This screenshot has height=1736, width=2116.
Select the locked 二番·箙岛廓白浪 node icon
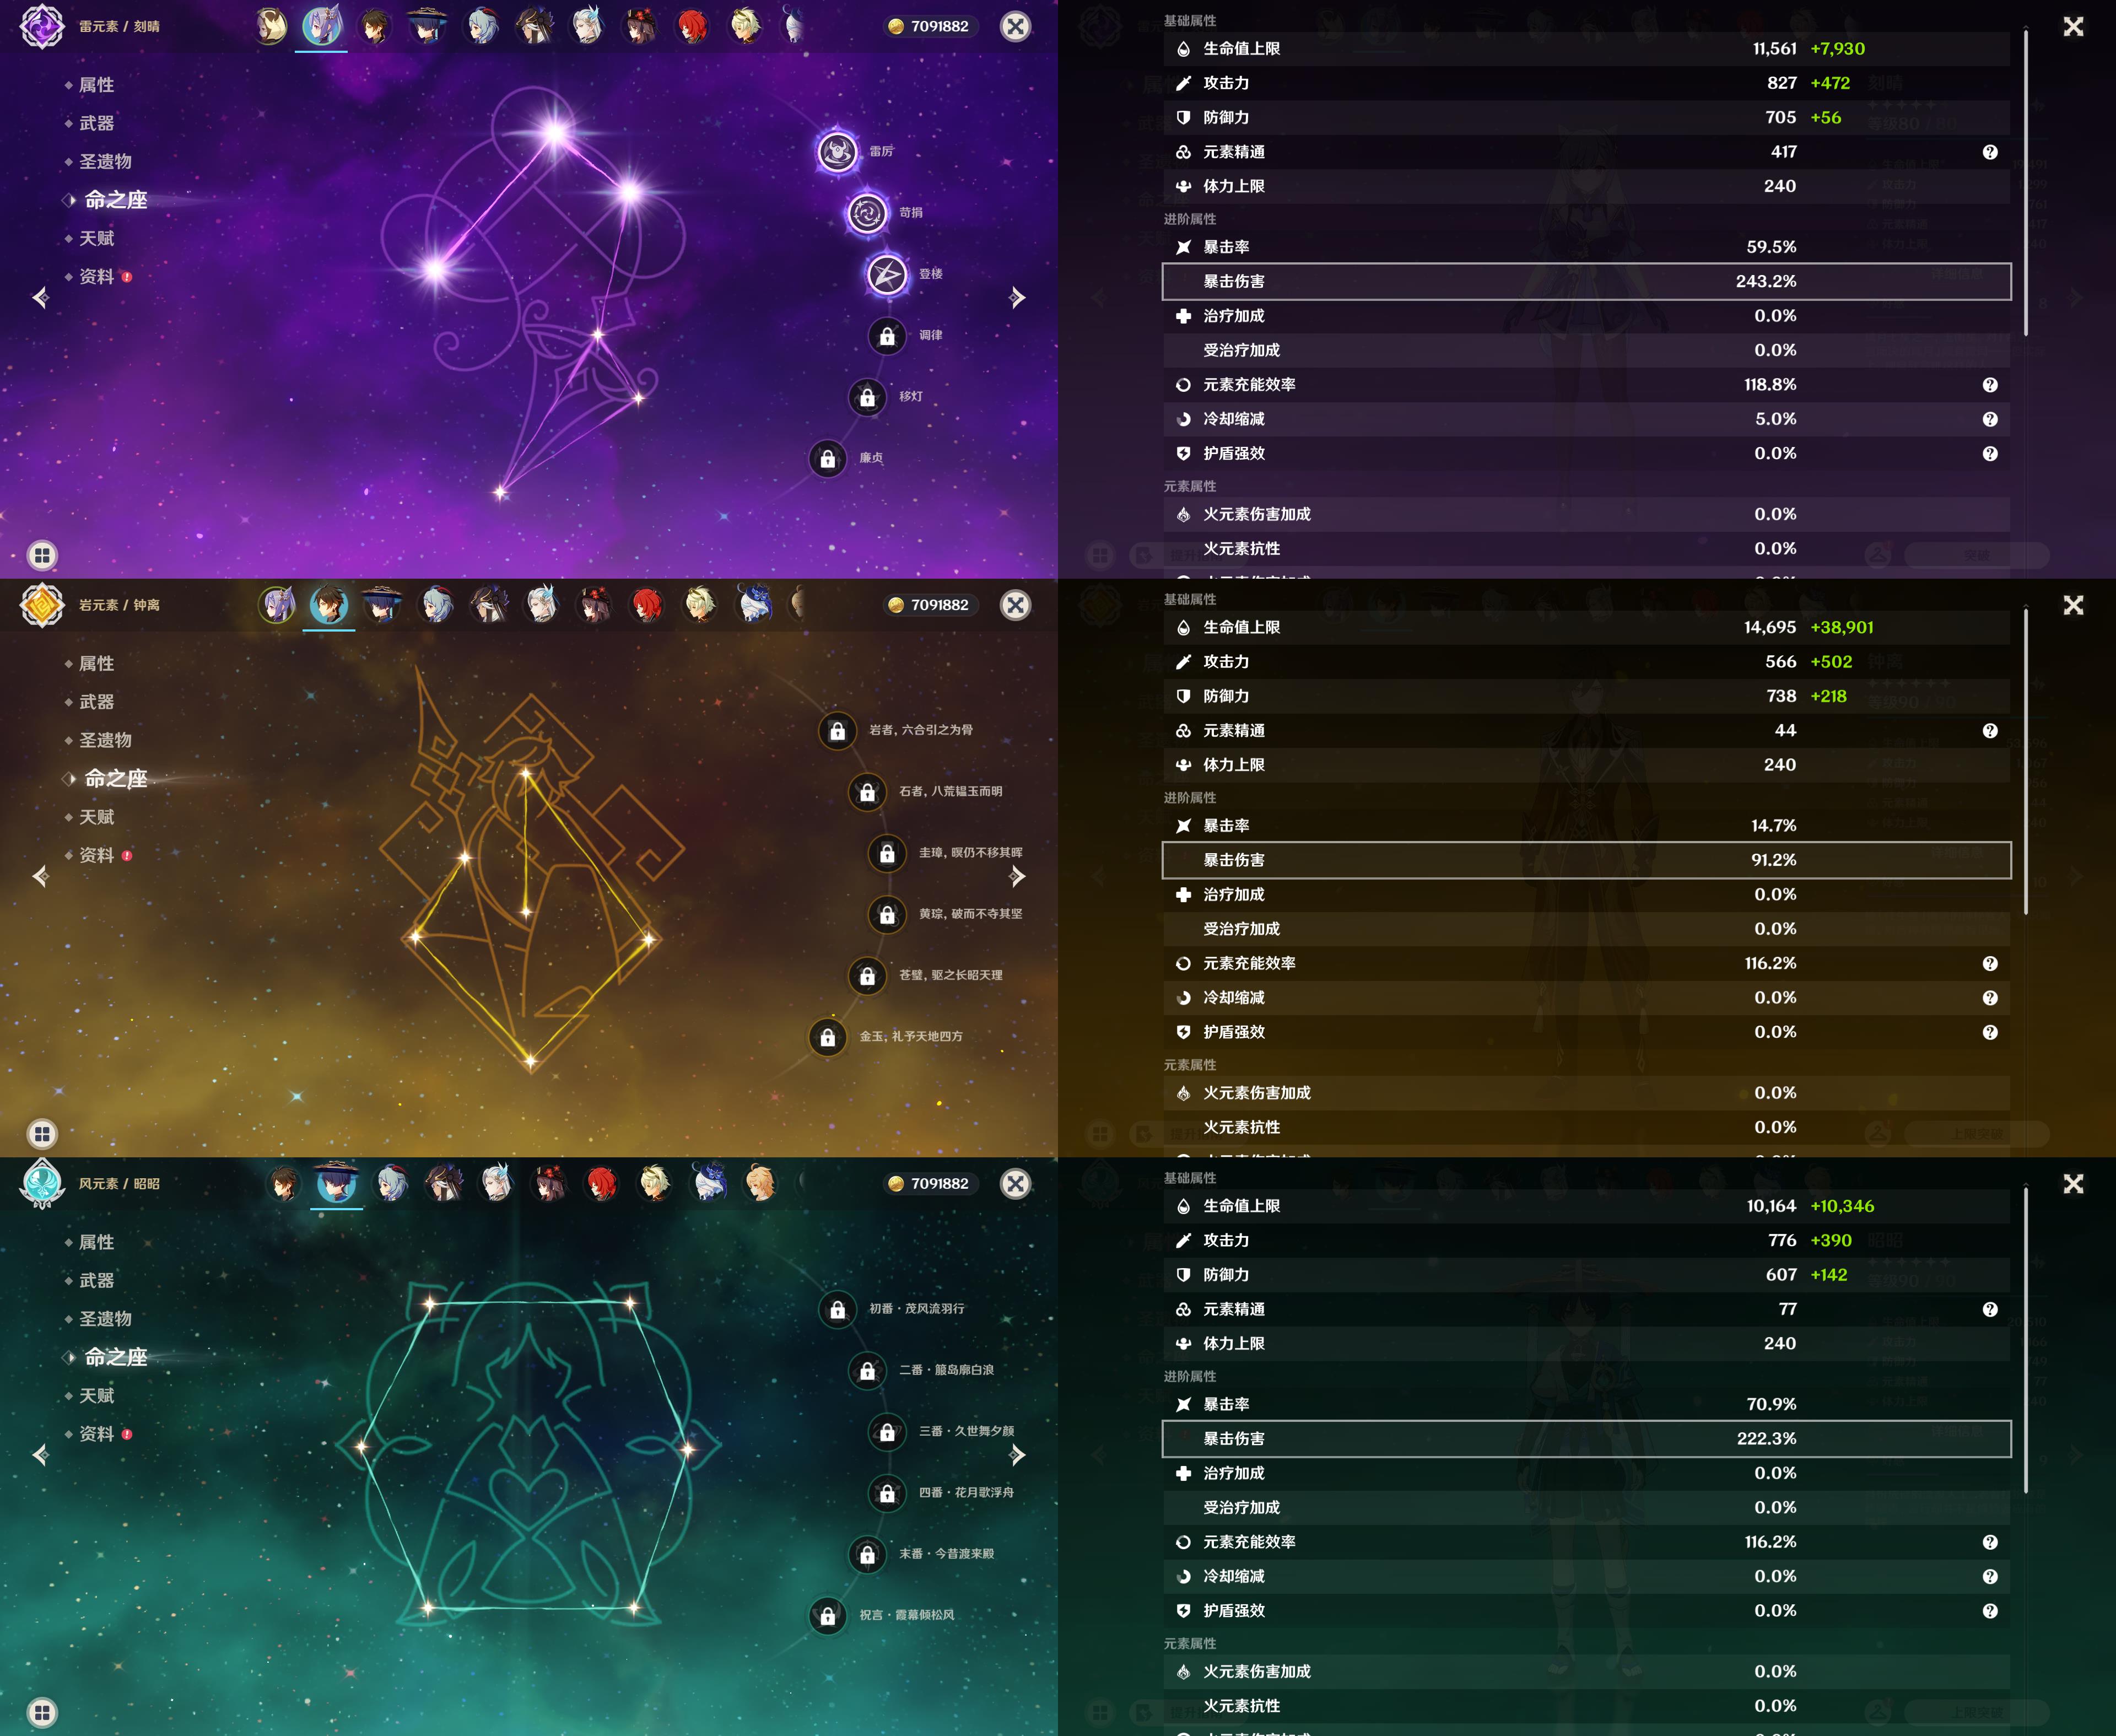[x=867, y=1371]
